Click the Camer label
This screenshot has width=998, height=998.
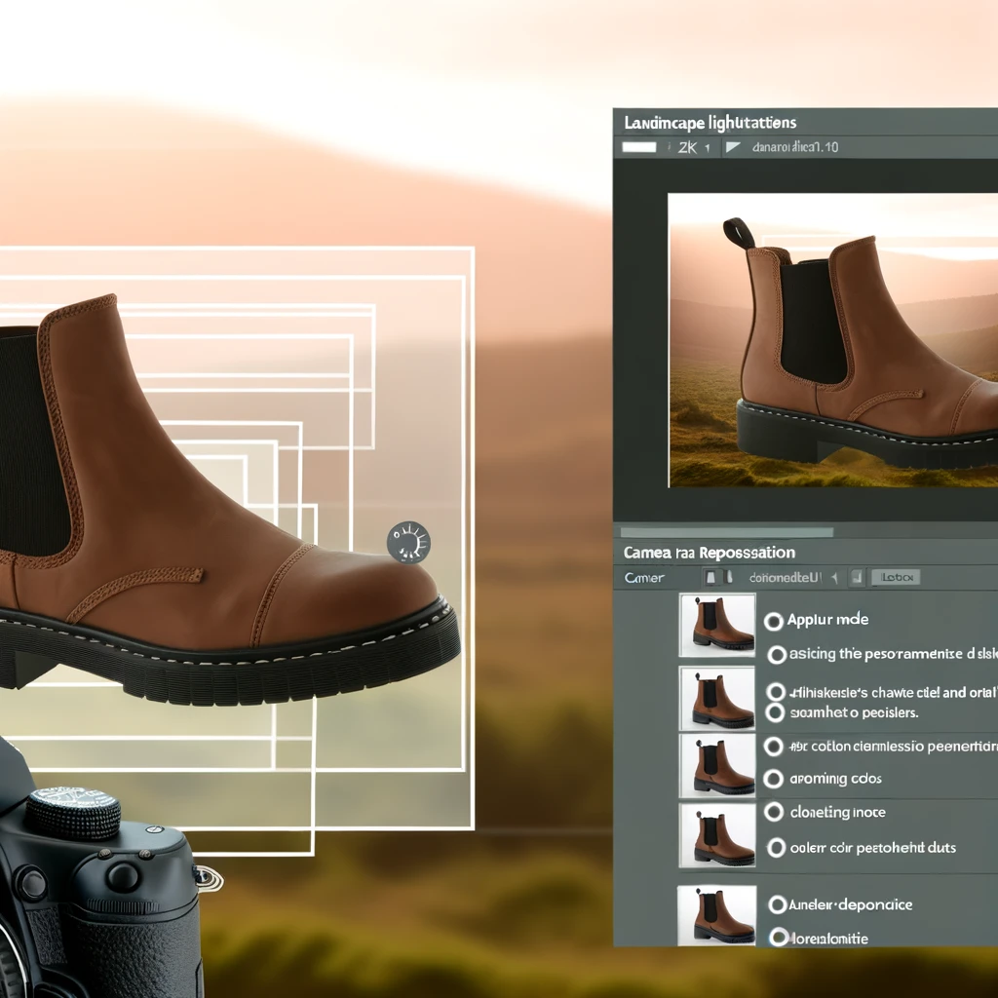(x=644, y=578)
